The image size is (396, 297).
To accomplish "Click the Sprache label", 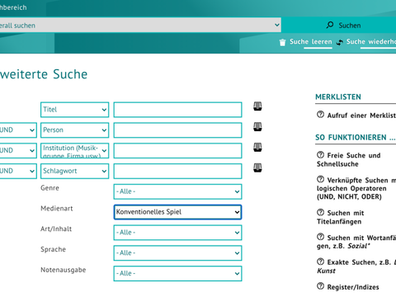I will point(53,249).
